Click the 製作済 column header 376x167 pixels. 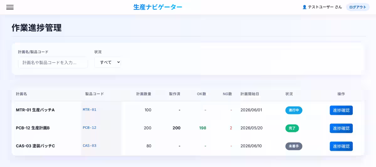(x=175, y=94)
